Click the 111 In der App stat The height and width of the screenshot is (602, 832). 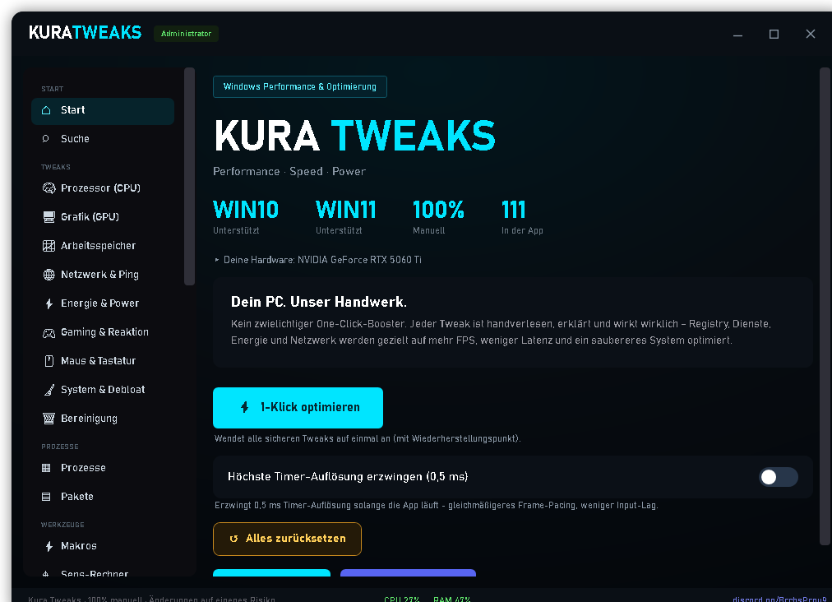(x=522, y=216)
